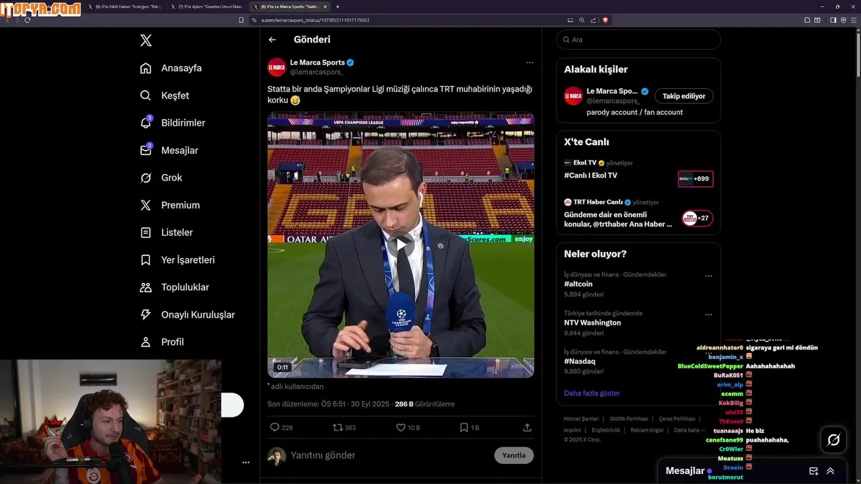Open Hizmet Şartları footer link

coord(581,419)
